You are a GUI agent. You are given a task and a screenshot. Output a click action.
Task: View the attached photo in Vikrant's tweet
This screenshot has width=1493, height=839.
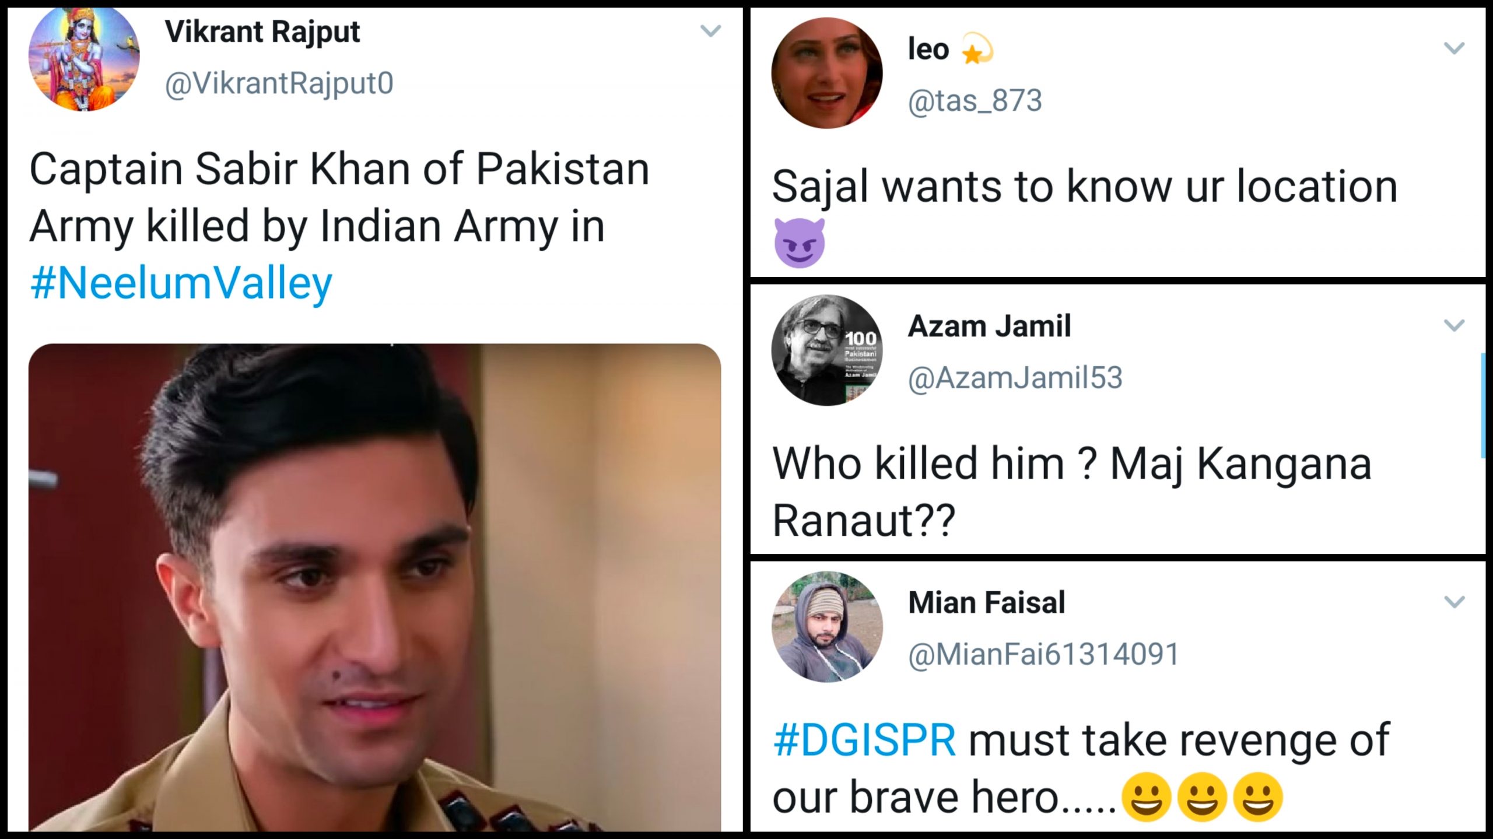pos(374,586)
